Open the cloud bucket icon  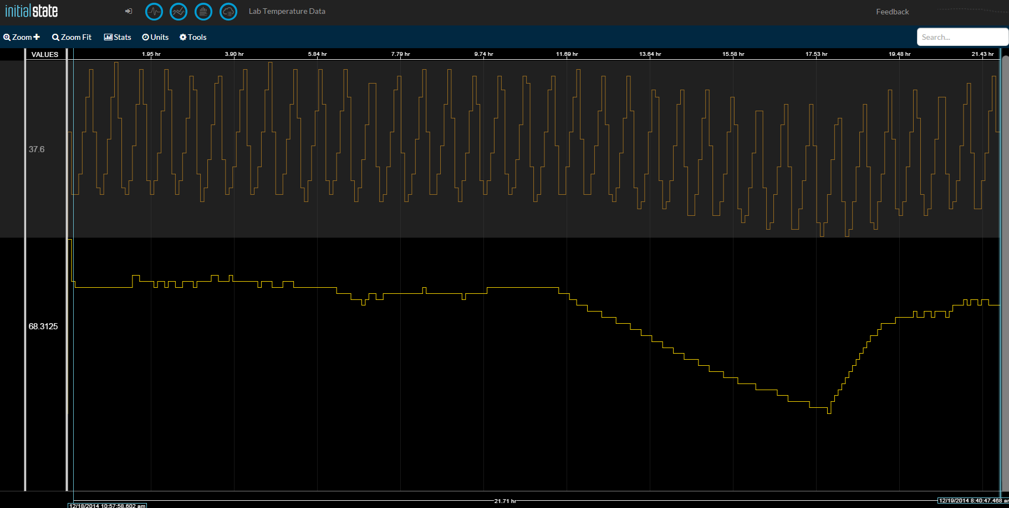(228, 12)
